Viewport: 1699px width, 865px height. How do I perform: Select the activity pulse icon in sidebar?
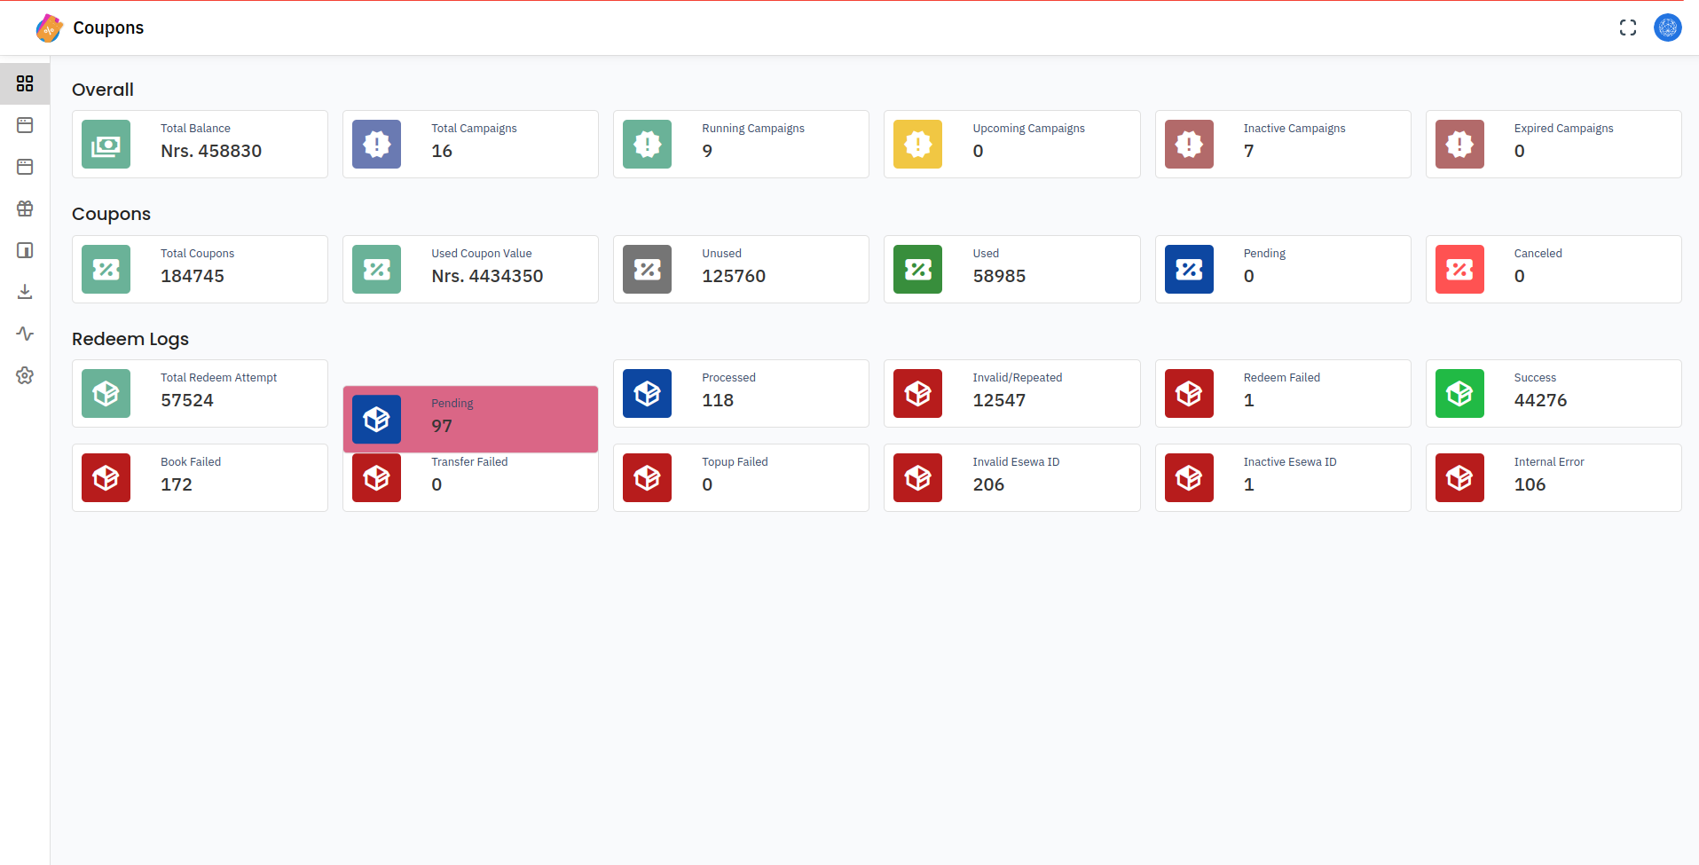point(25,334)
